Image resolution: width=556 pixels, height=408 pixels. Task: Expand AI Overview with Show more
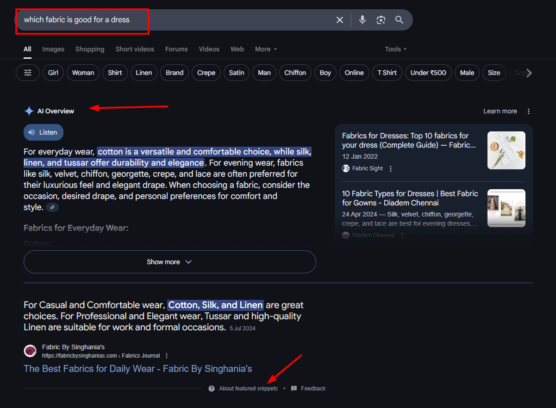click(170, 262)
